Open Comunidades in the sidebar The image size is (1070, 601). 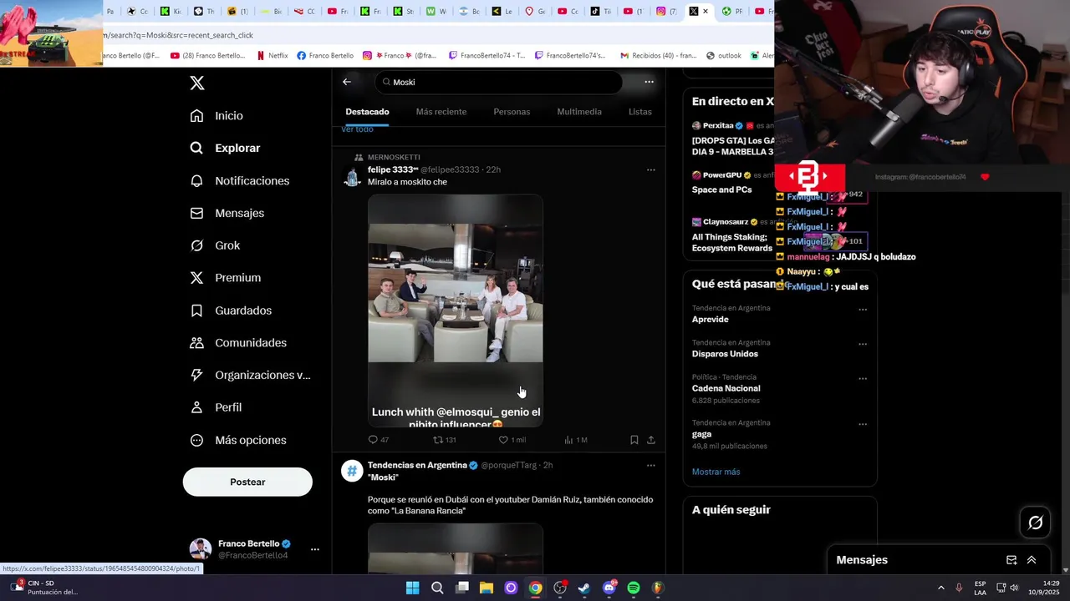point(238,343)
